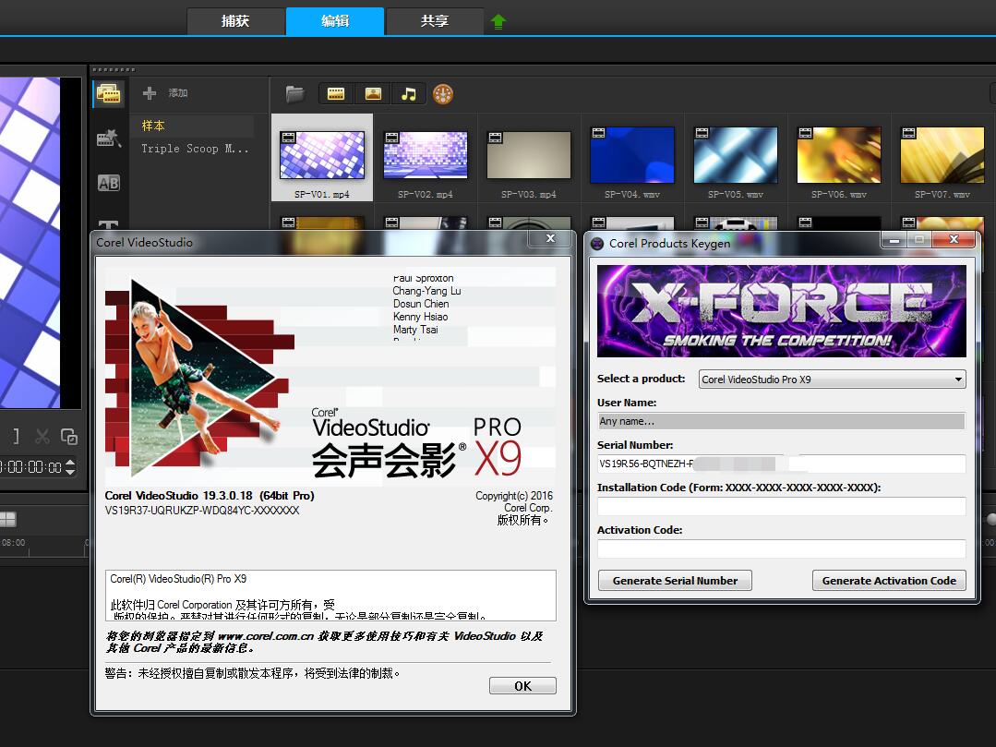Toggle the show videos filter icon

[x=336, y=94]
